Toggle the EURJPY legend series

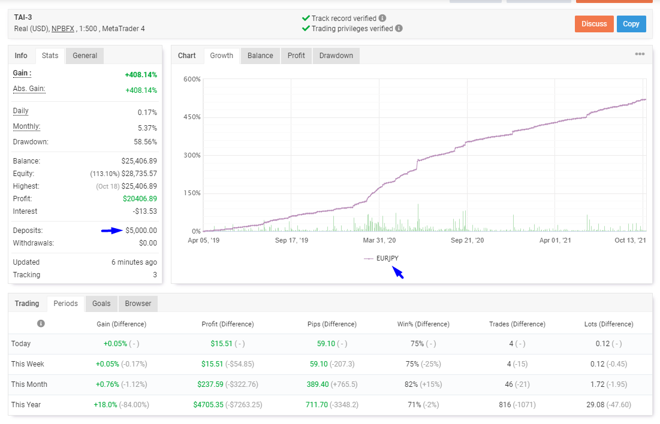(x=381, y=258)
